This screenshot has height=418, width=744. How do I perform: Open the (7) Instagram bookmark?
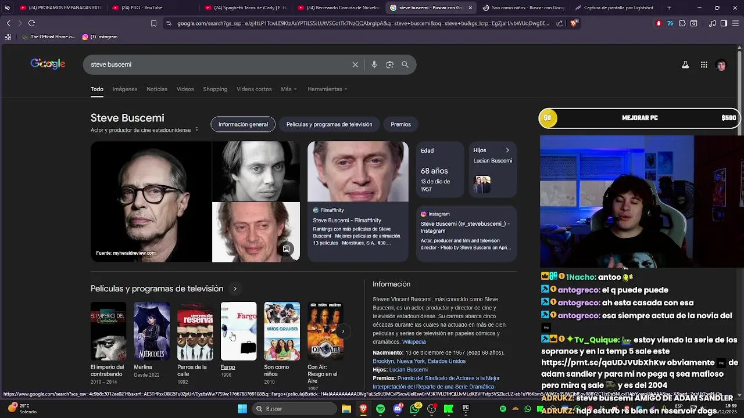(x=100, y=37)
